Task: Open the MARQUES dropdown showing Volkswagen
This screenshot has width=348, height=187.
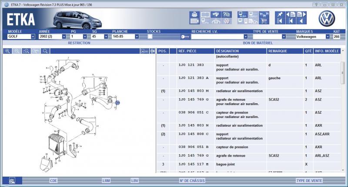Action: click(x=328, y=36)
